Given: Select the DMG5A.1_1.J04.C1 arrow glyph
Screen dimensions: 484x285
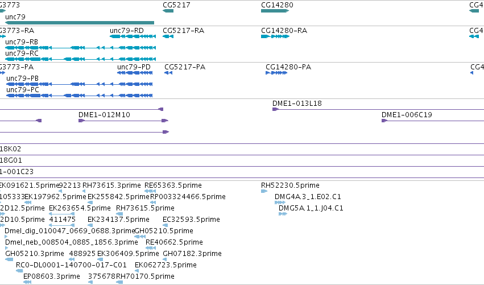Looking at the screenshot, I should click(283, 214).
